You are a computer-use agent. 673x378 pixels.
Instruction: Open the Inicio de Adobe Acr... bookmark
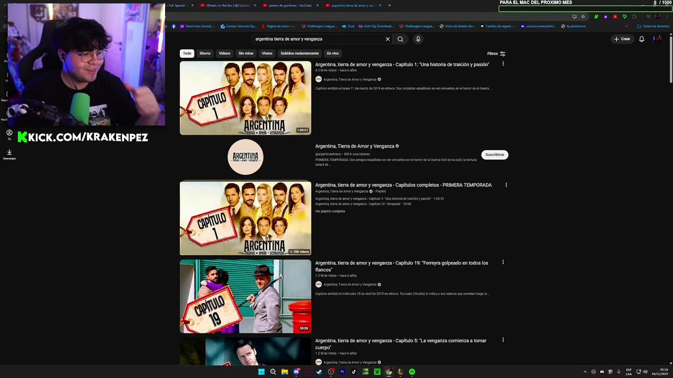coord(457,26)
